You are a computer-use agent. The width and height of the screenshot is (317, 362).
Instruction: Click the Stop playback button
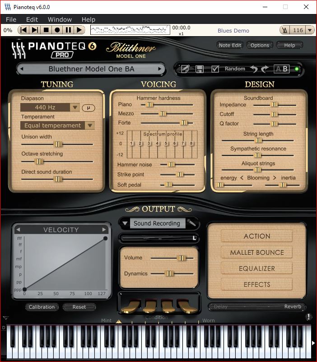46,30
